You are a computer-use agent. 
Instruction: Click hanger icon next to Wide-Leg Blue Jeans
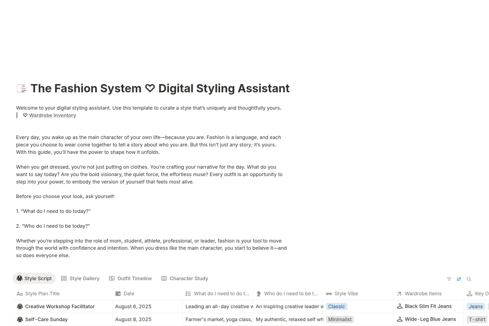[x=400, y=319]
